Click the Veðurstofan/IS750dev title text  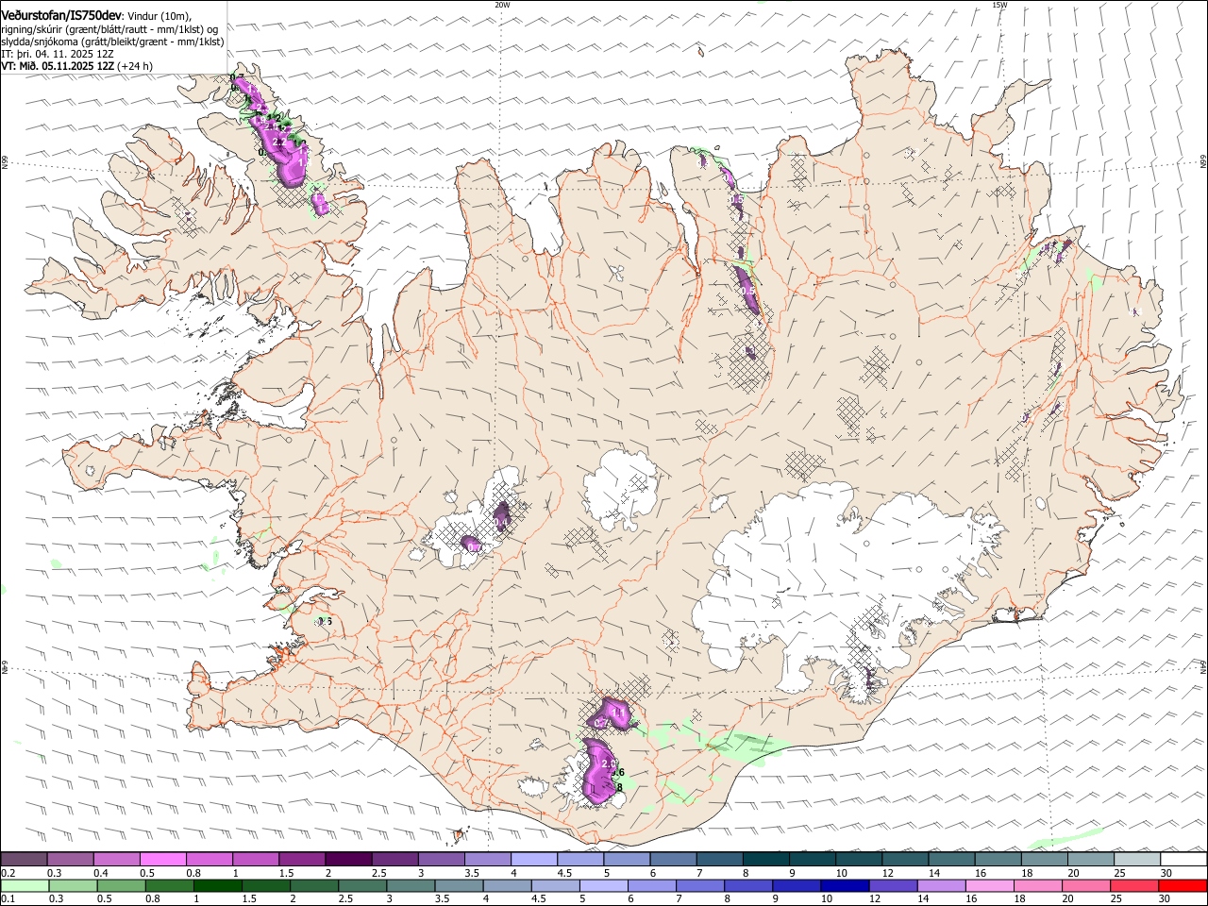coord(62,14)
